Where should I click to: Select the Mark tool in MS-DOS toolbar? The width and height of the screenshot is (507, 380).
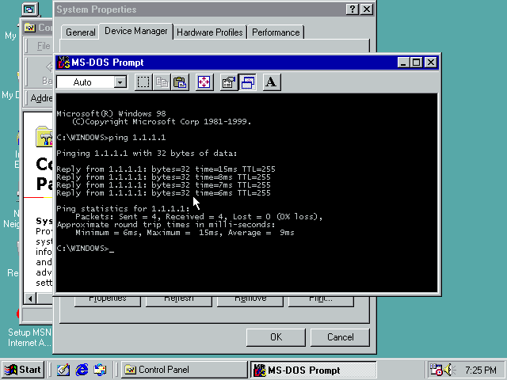click(143, 82)
